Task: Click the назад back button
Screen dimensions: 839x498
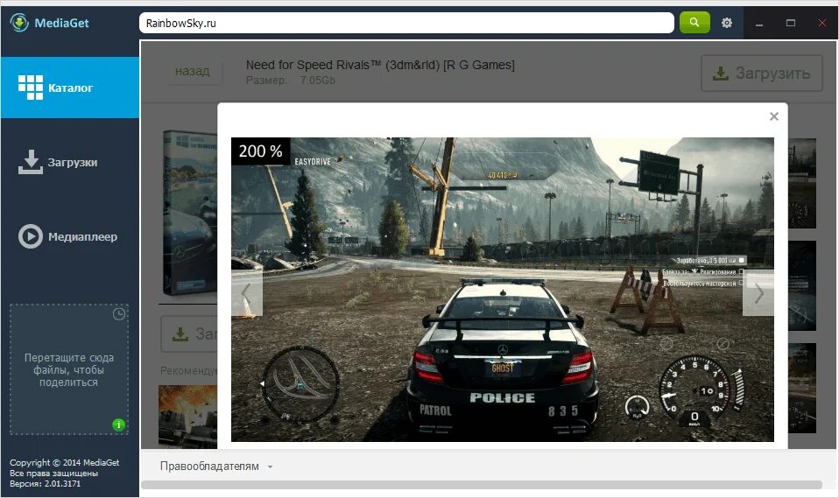Action: tap(192, 71)
